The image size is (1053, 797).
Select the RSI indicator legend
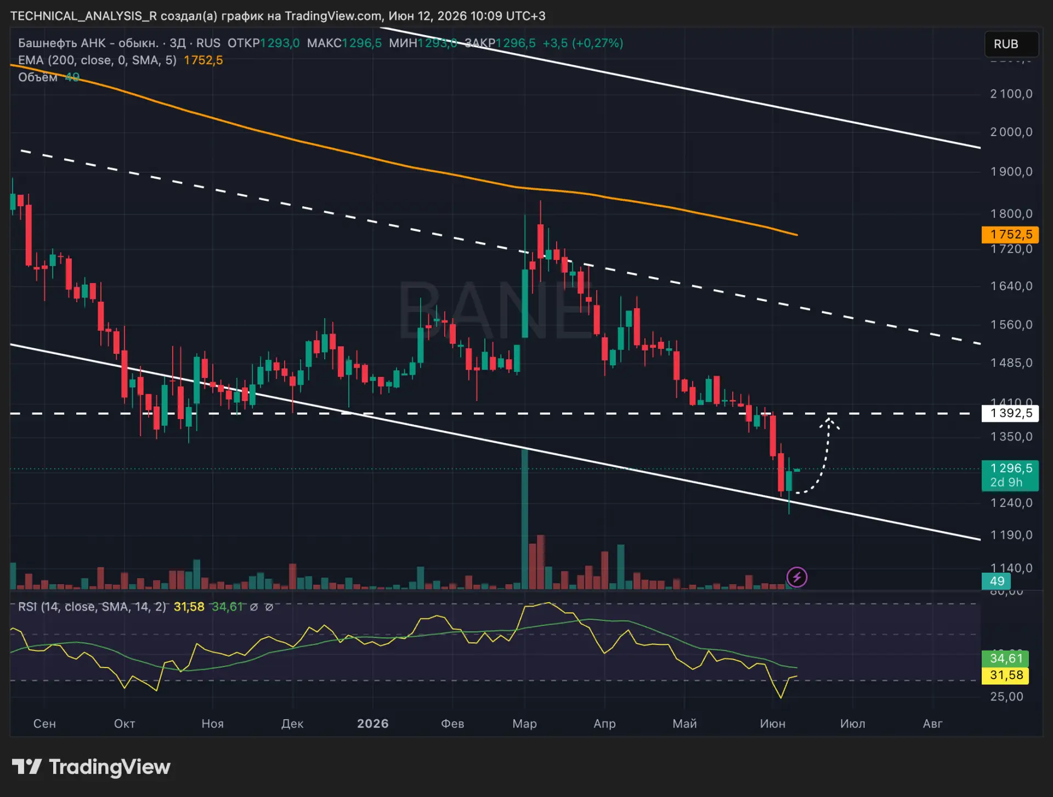(x=92, y=607)
